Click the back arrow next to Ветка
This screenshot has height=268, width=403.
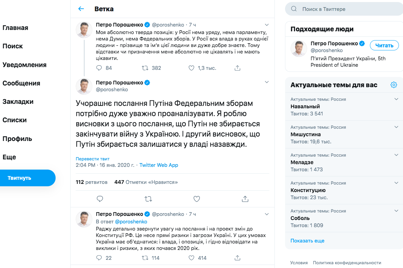pyautogui.click(x=81, y=9)
